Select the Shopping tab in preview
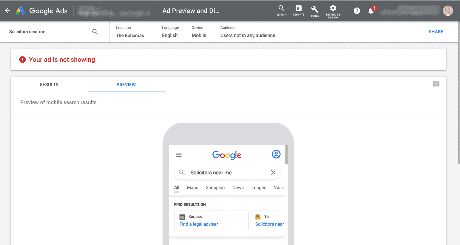The height and width of the screenshot is (245, 460). click(215, 188)
